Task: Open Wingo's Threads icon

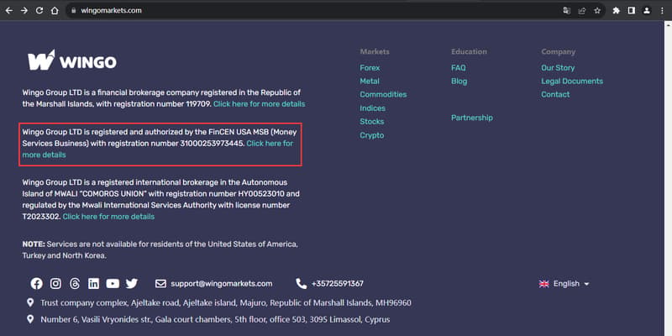Action: [75, 283]
